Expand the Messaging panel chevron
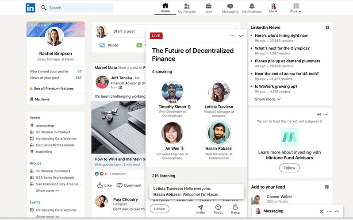Viewport: 353px width, 220px height. point(337,212)
